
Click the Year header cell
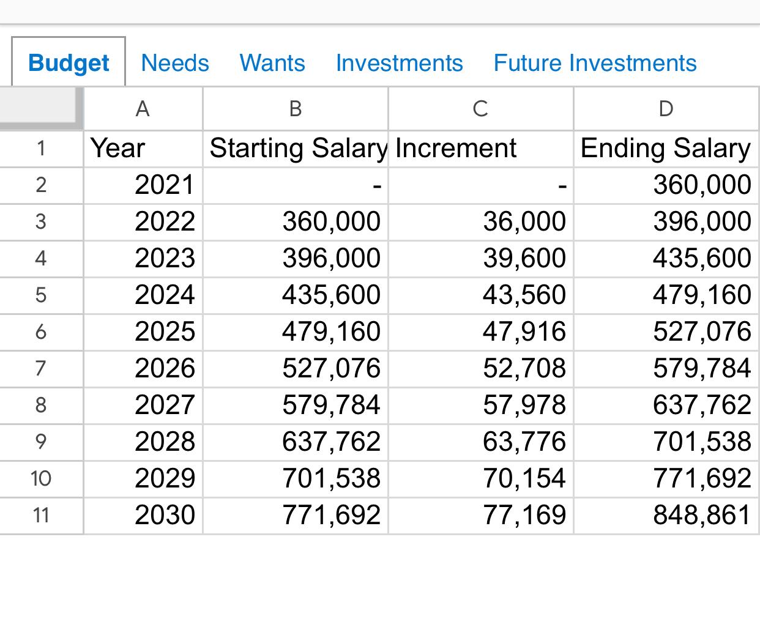[143, 148]
